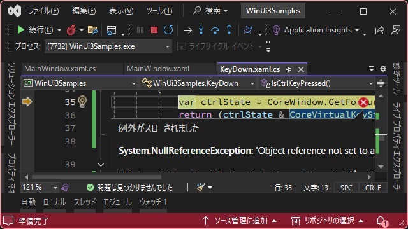Viewport: 408px width, 229px height.
Task: Select the ウォッチ 1 debug tab
Action: [153, 202]
